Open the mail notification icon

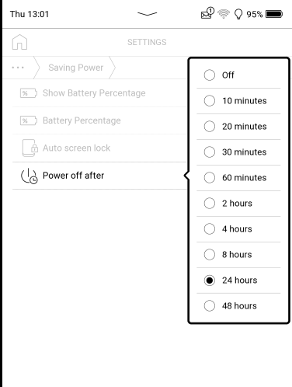(207, 13)
